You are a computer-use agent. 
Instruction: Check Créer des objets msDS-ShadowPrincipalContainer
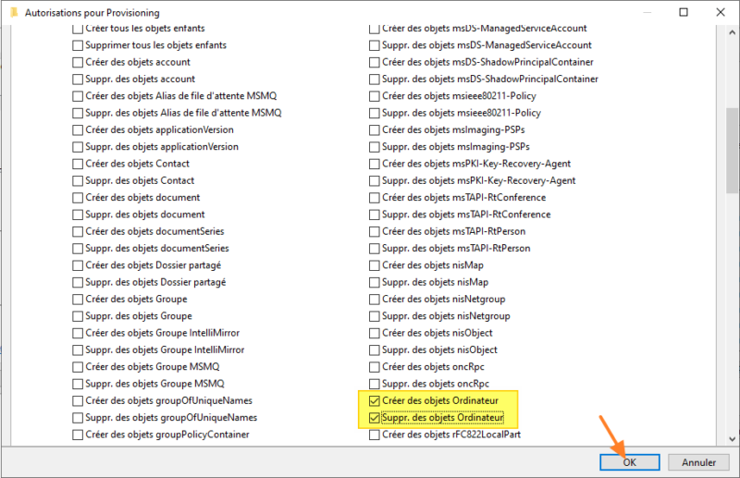coord(375,62)
